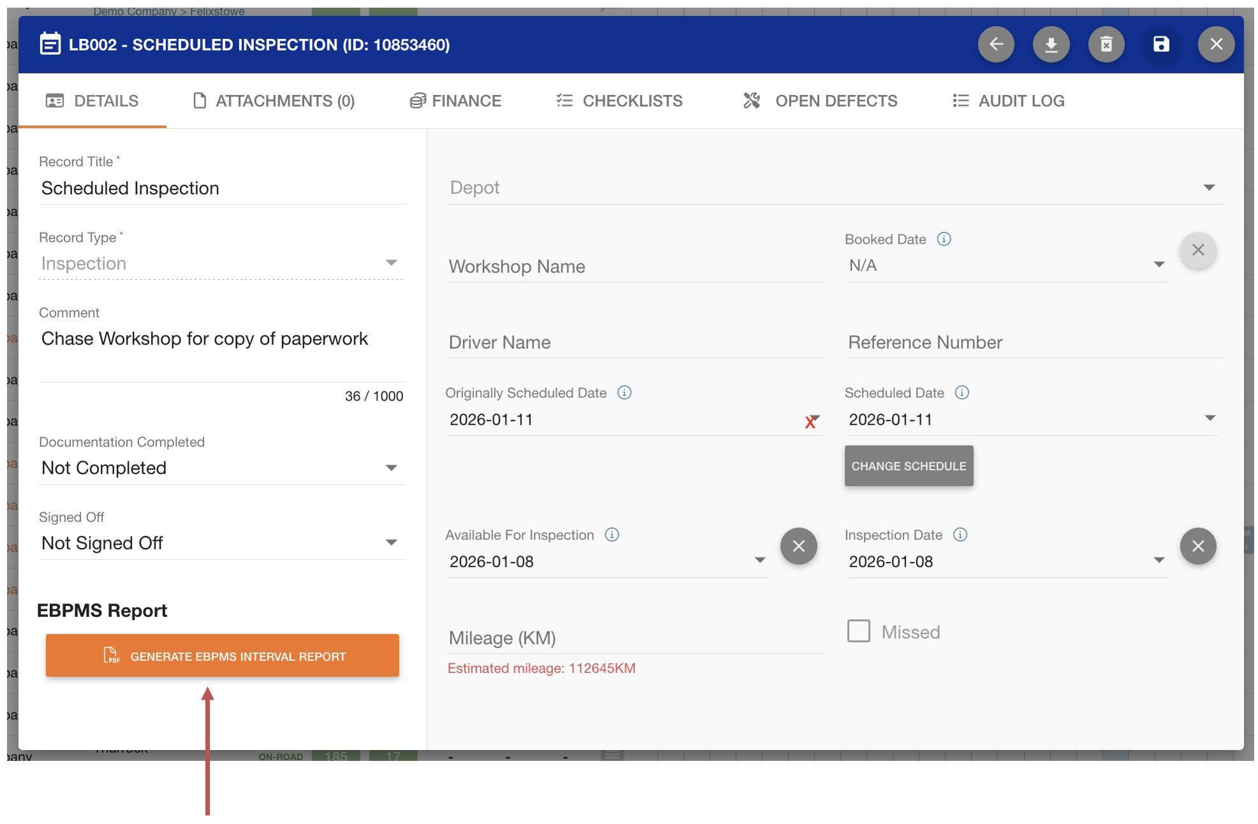1258x824 pixels.
Task: Open the Depot dropdown
Action: [x=1209, y=188]
